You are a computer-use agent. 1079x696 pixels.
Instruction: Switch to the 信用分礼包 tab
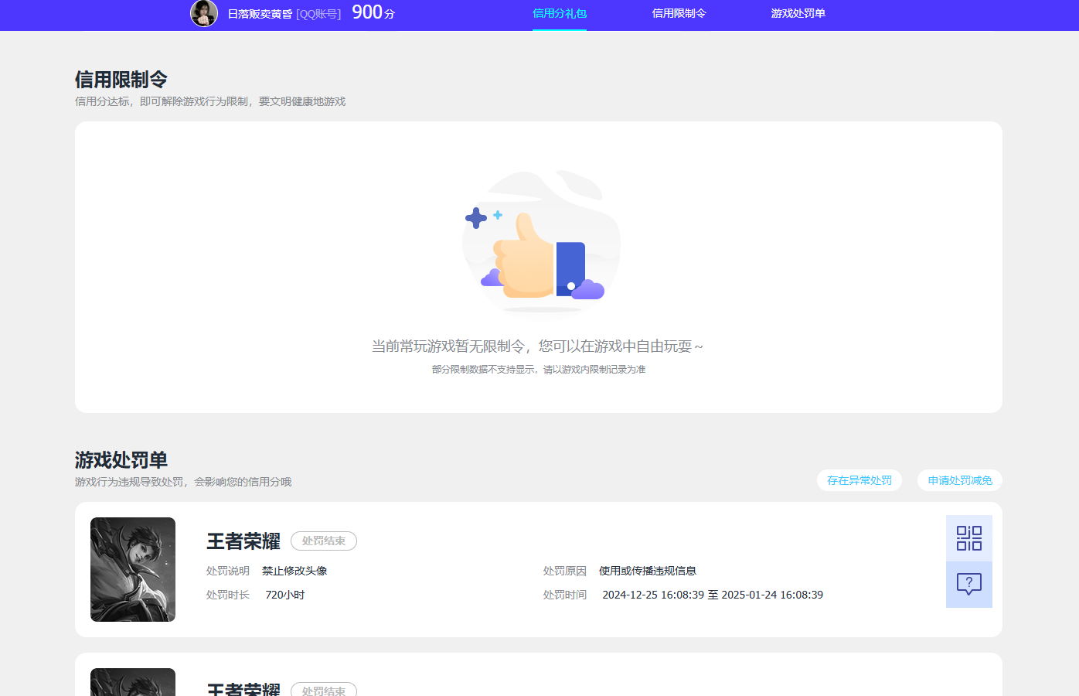[x=559, y=14]
